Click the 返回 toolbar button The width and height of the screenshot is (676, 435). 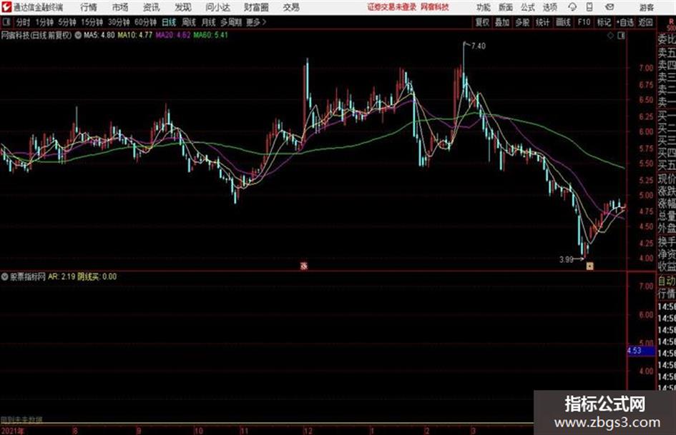tap(645, 22)
